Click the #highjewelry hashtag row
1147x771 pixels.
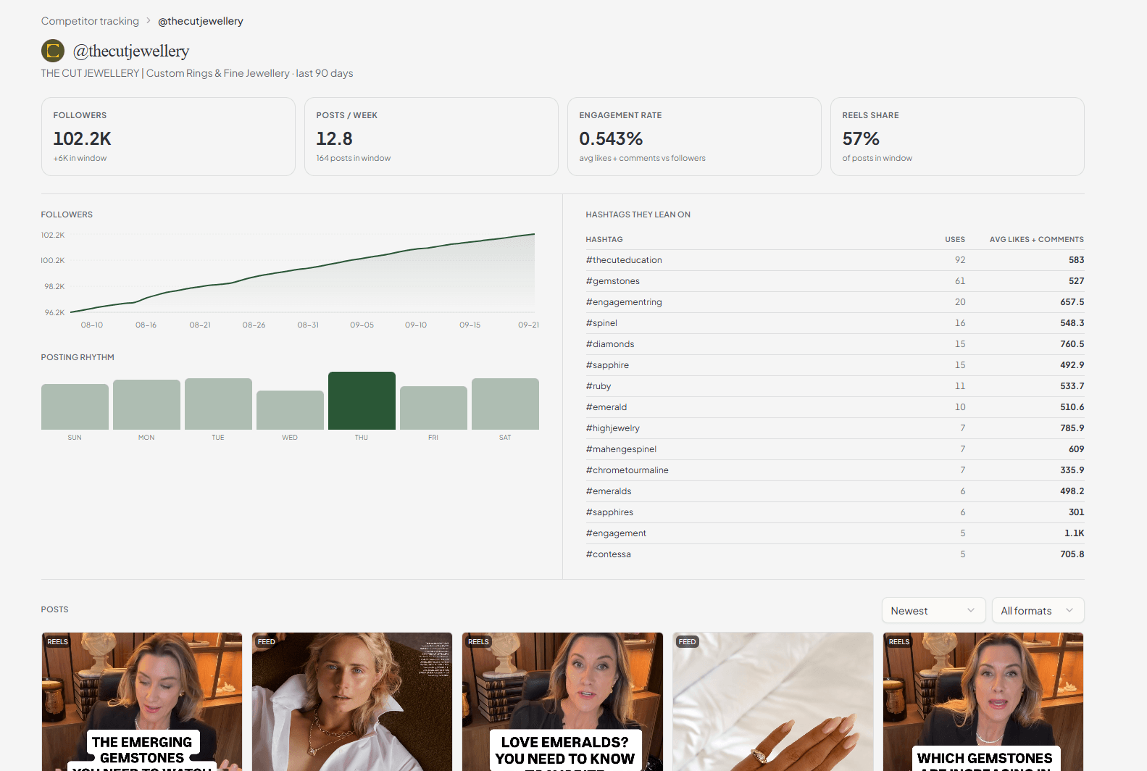(x=835, y=428)
